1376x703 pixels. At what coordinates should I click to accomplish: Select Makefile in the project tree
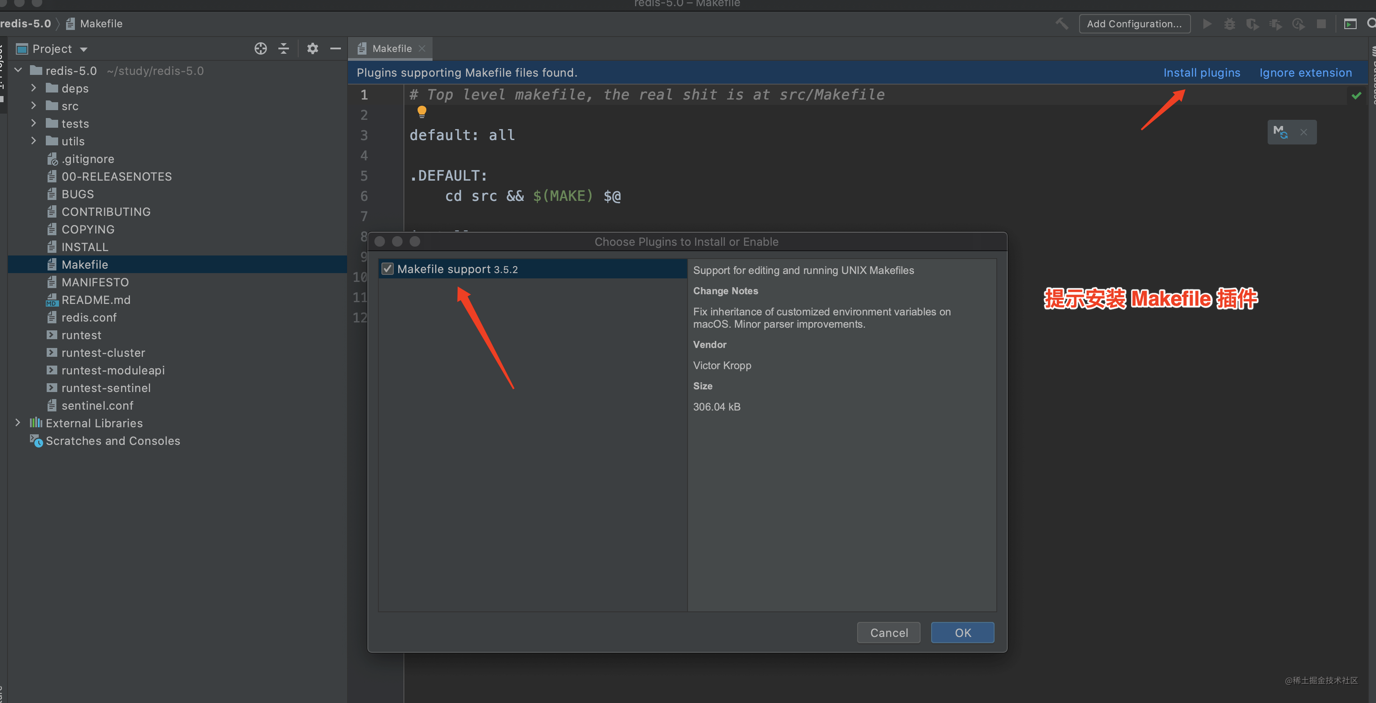point(177,264)
